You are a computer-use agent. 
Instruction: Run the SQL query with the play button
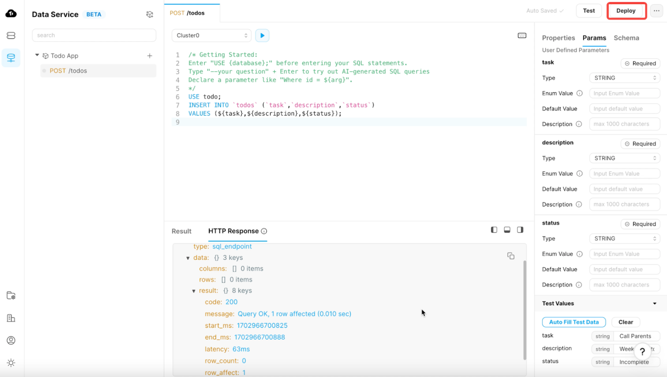262,35
